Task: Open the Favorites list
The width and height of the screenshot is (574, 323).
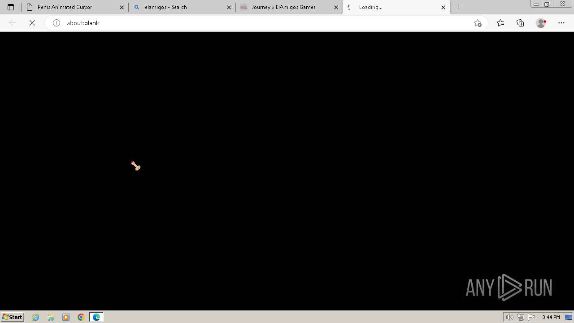Action: [x=500, y=23]
